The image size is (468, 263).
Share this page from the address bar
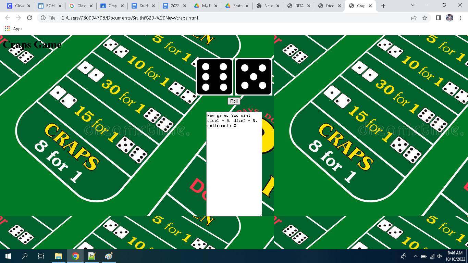point(414,18)
